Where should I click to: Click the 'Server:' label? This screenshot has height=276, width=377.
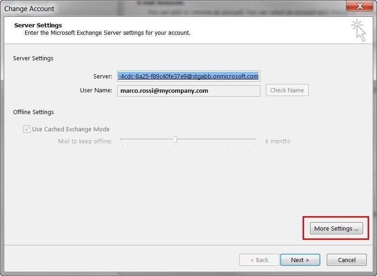coord(103,77)
